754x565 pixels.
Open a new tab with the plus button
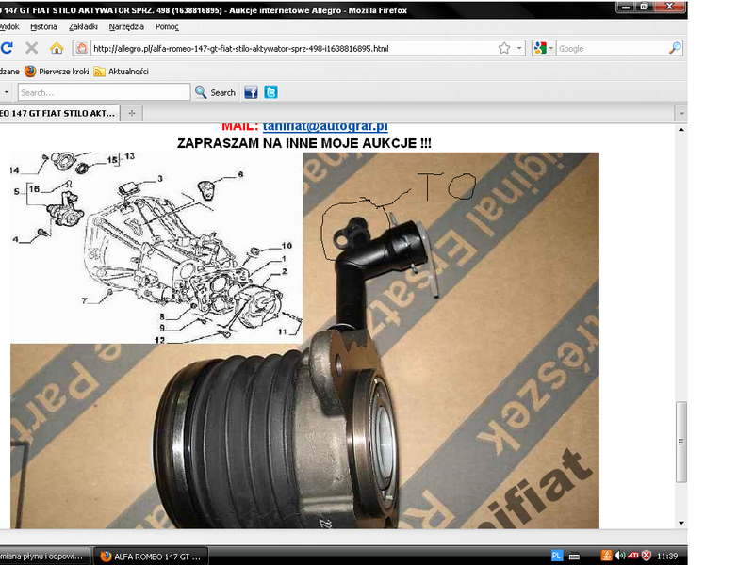[x=131, y=113]
